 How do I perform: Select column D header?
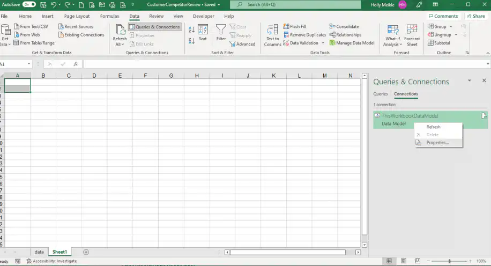94,76
